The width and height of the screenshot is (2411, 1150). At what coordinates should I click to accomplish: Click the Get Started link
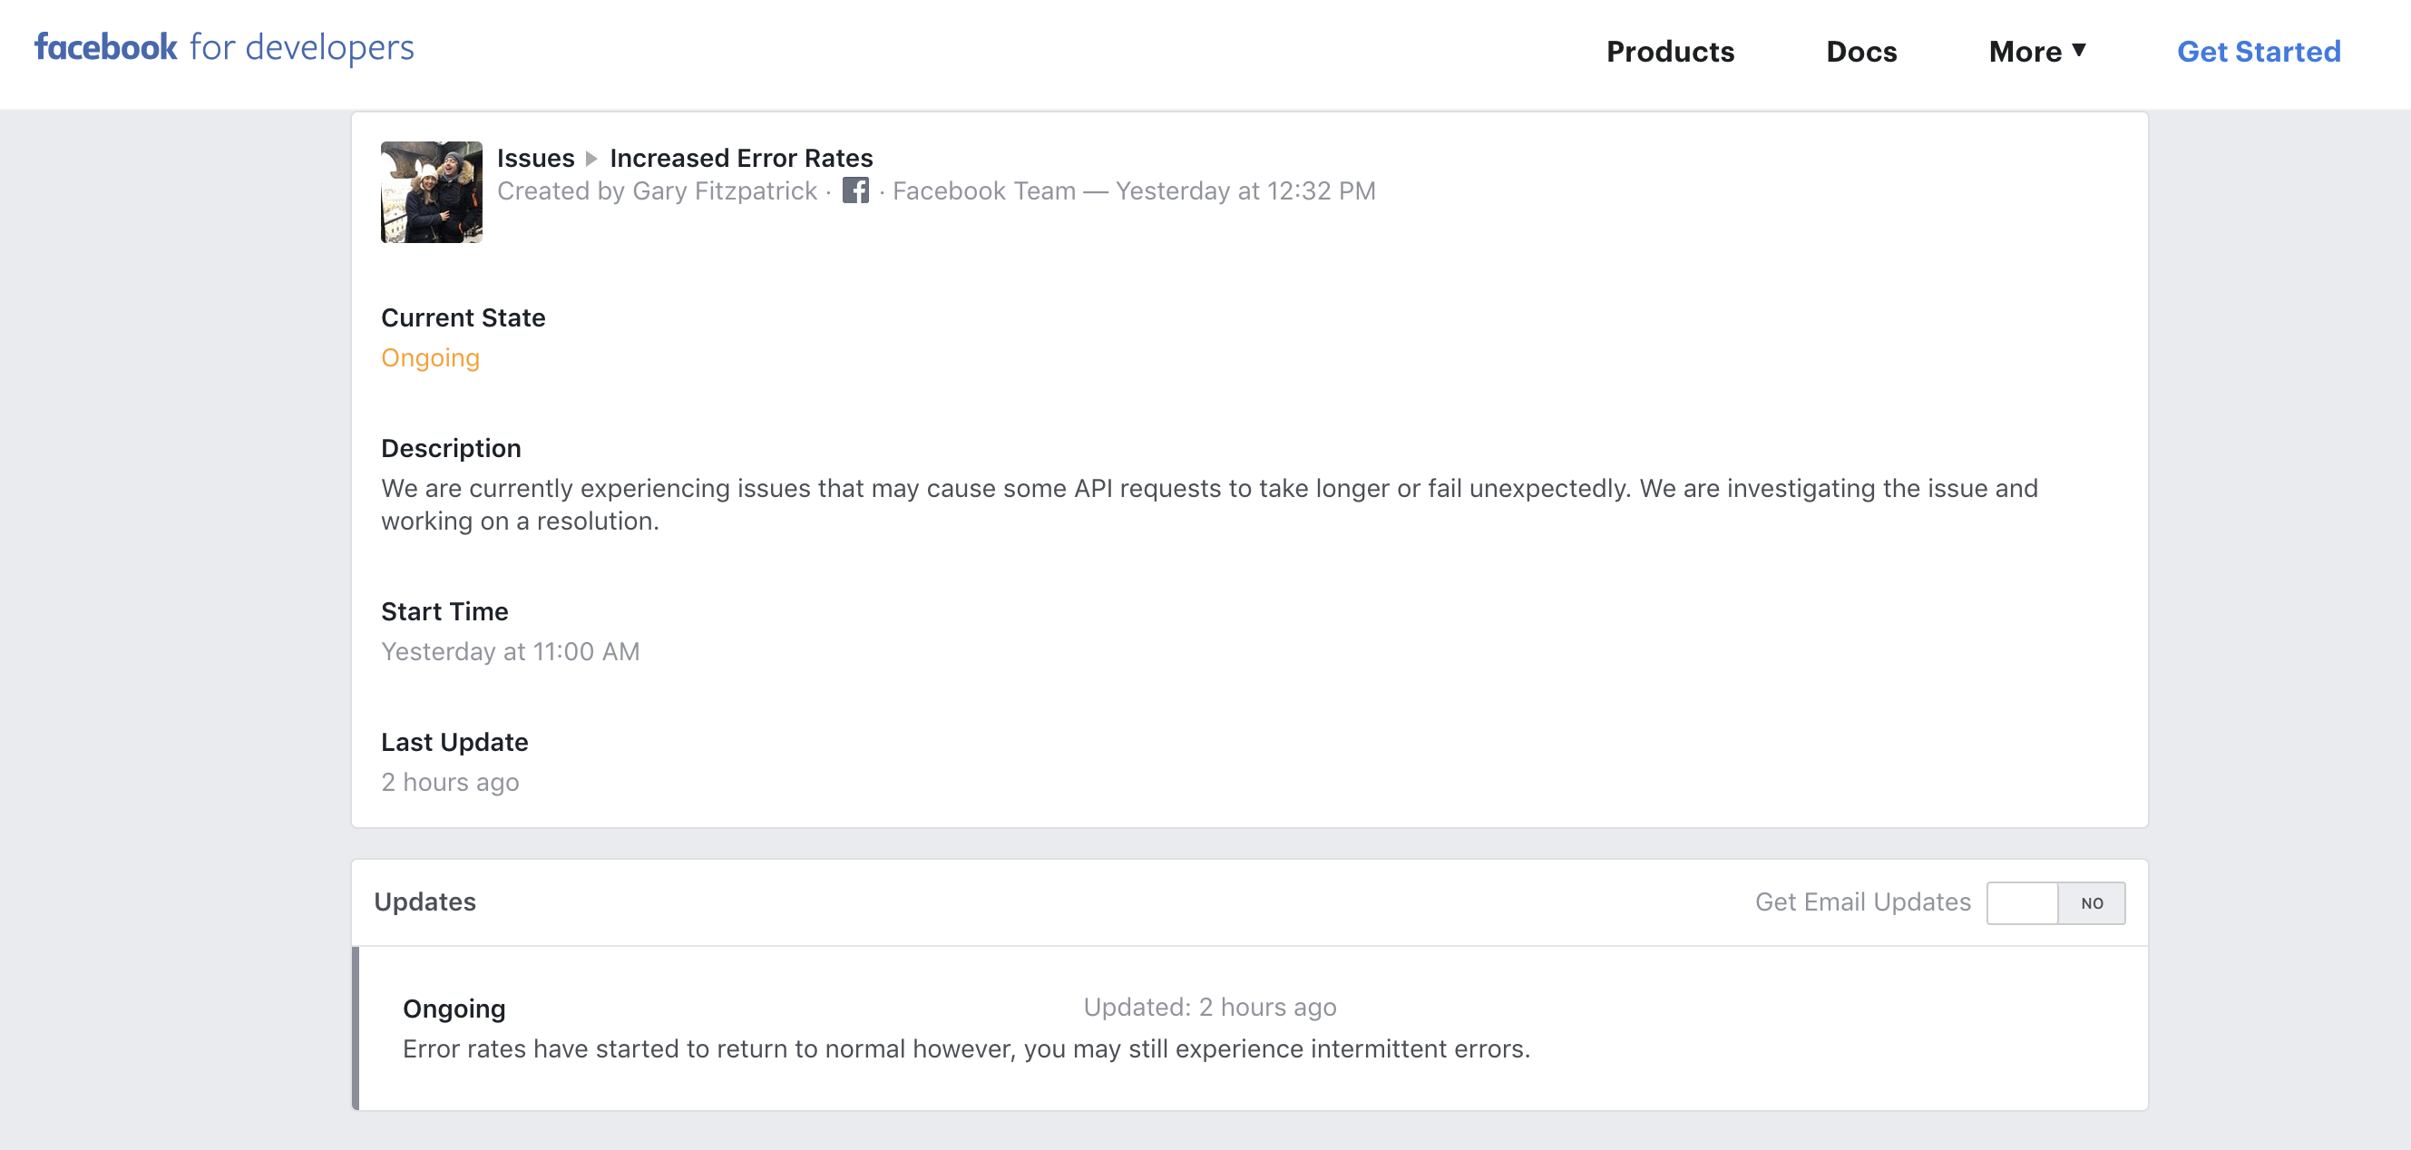[x=2258, y=52]
